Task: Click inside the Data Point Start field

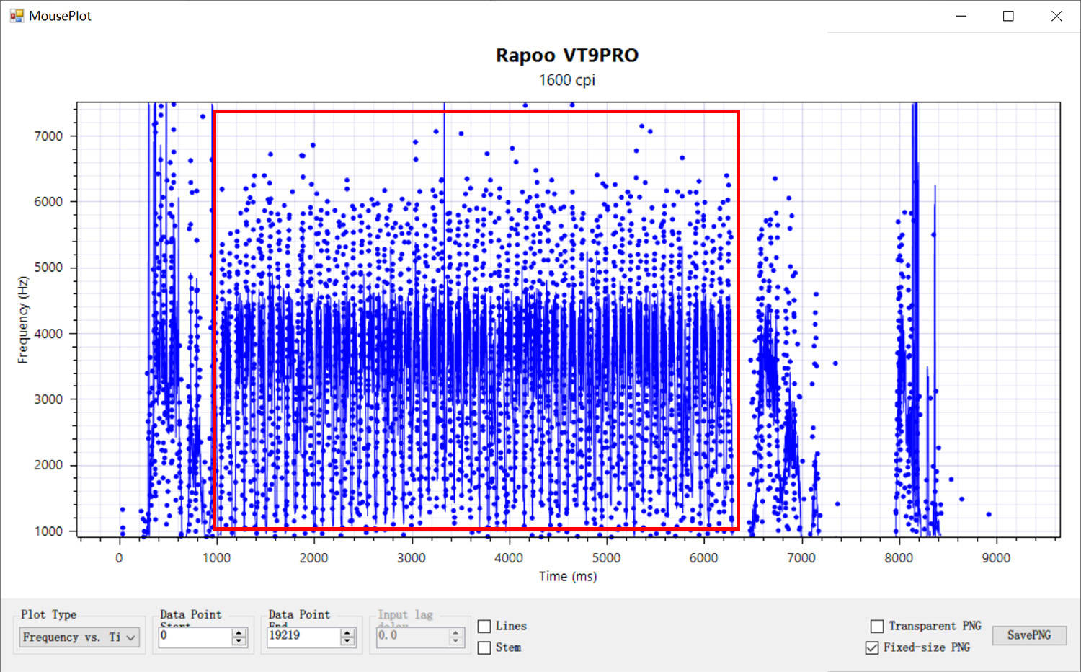Action: tap(195, 637)
